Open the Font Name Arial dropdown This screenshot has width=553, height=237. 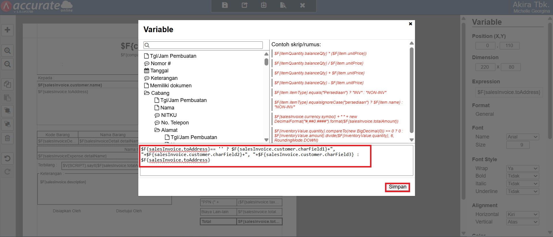(522, 137)
